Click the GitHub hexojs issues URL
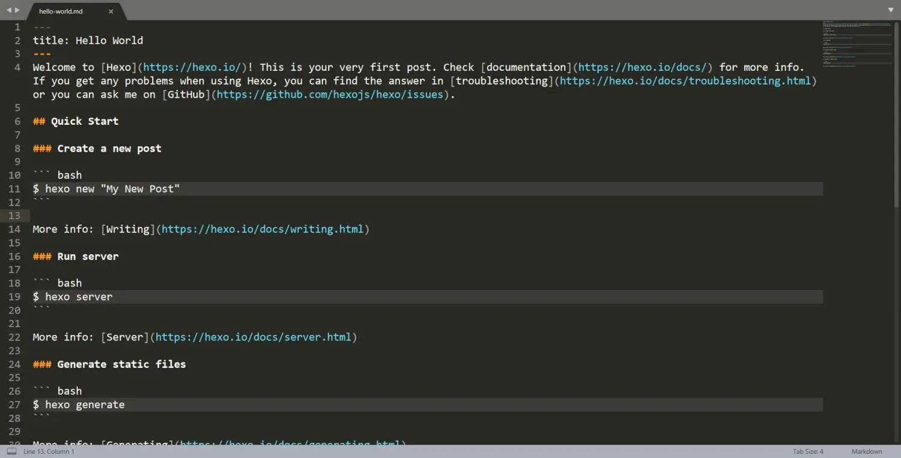The image size is (901, 458). click(x=330, y=94)
